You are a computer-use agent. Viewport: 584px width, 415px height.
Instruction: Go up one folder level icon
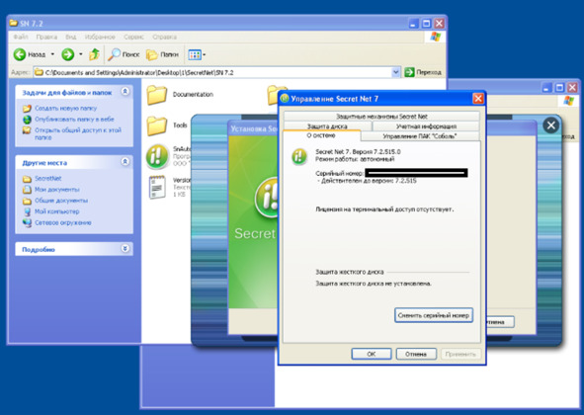[94, 54]
